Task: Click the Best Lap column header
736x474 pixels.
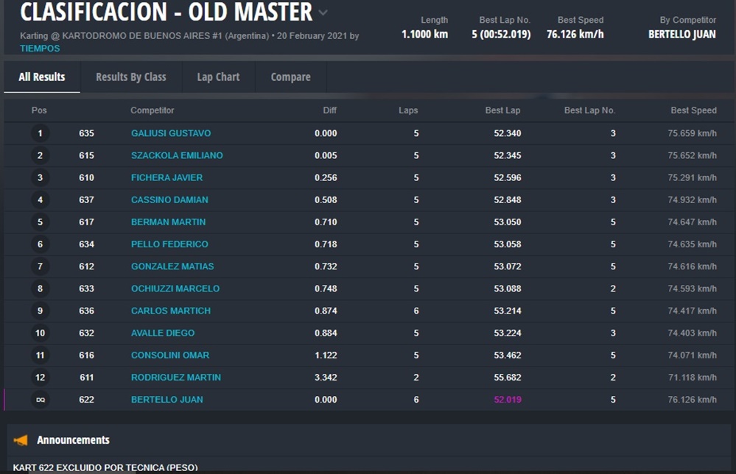Action: (x=502, y=110)
